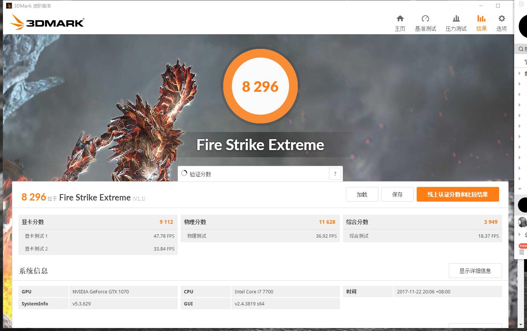Click the 验证分数 loading spinner icon
527x331 pixels.
(184, 173)
